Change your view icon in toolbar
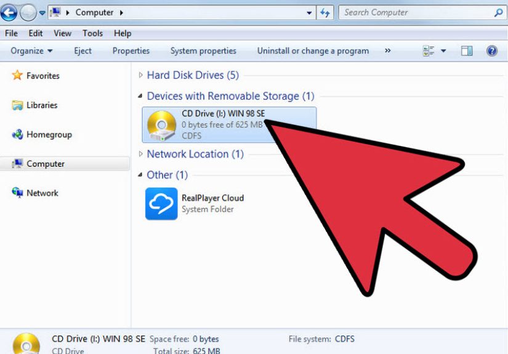Screen dimensions: 508x354 point(429,51)
